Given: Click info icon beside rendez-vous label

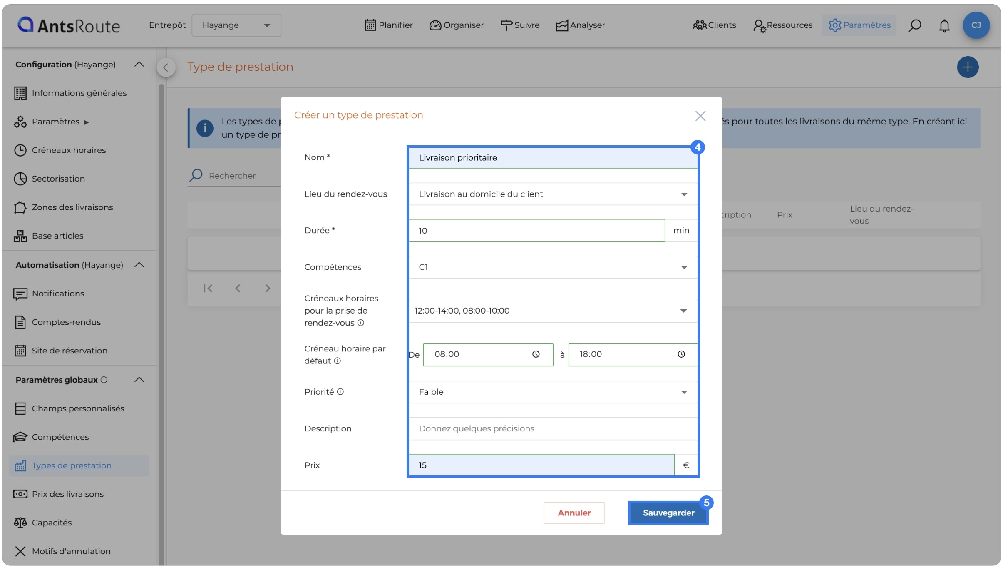Looking at the screenshot, I should pos(361,323).
